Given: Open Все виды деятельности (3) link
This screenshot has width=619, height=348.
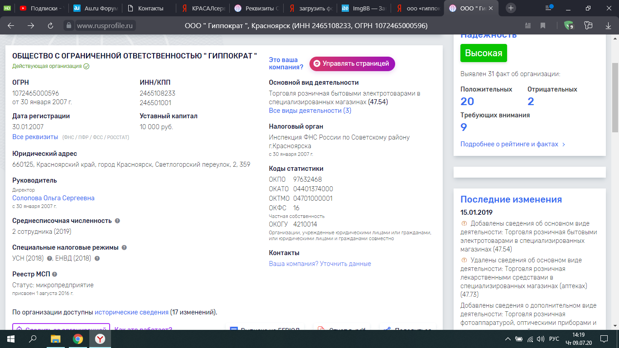Looking at the screenshot, I should pos(310,111).
